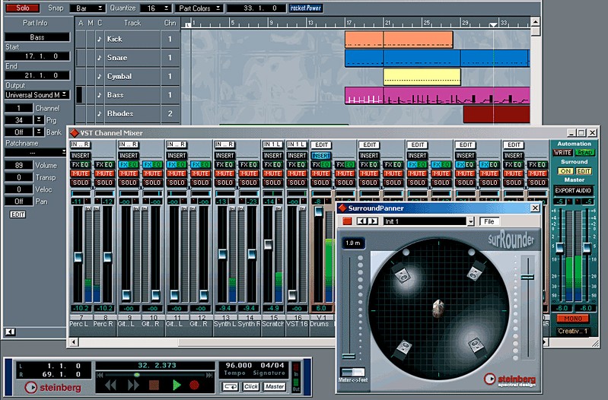Click the note icon on Bass track

click(x=100, y=95)
